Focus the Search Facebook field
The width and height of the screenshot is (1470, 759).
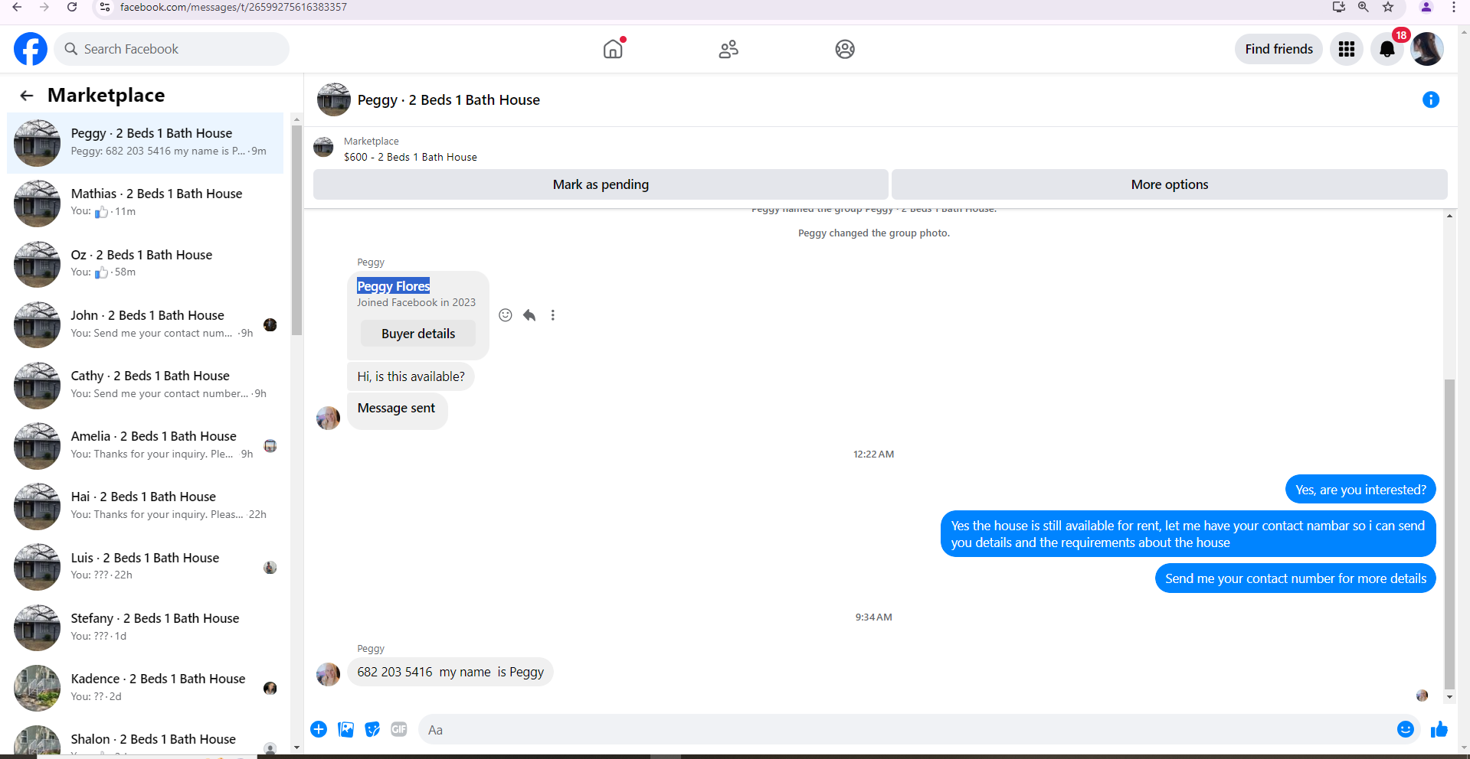pos(172,49)
